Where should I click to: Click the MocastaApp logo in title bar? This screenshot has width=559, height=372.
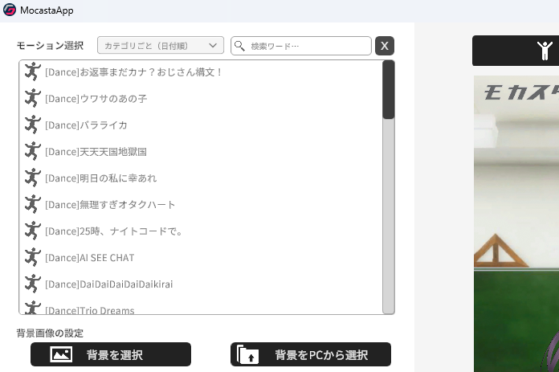tap(10, 10)
